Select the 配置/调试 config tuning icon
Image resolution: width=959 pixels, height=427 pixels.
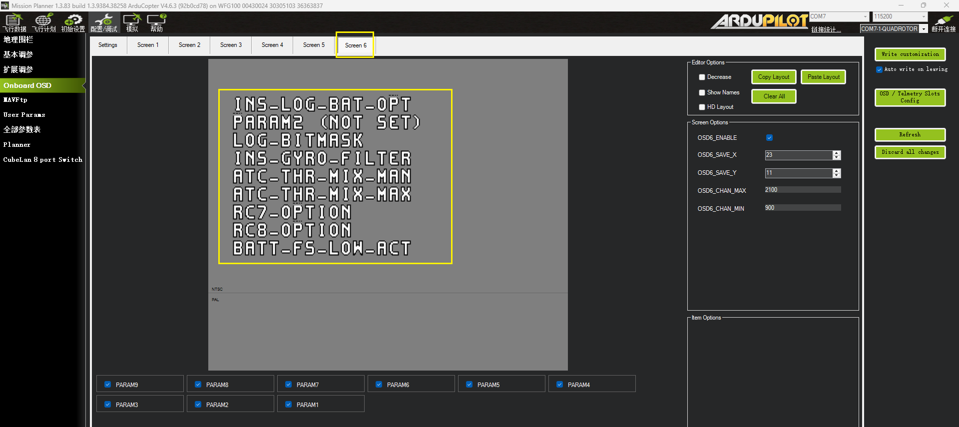(x=104, y=23)
